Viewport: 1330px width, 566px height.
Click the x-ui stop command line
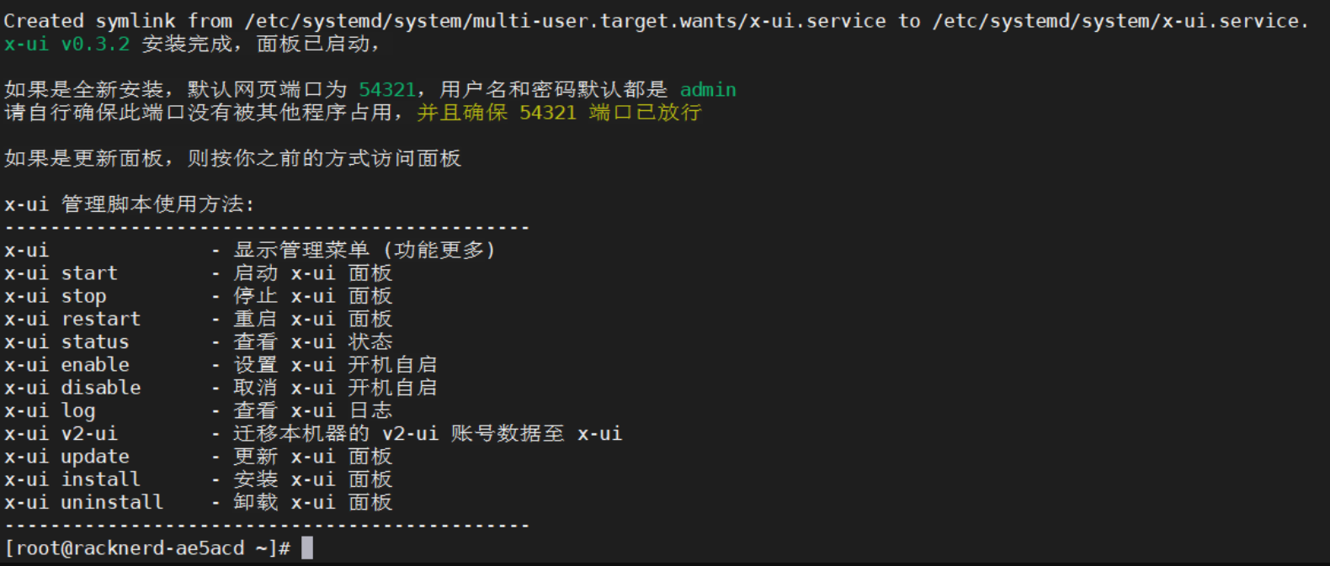pyautogui.click(x=56, y=296)
